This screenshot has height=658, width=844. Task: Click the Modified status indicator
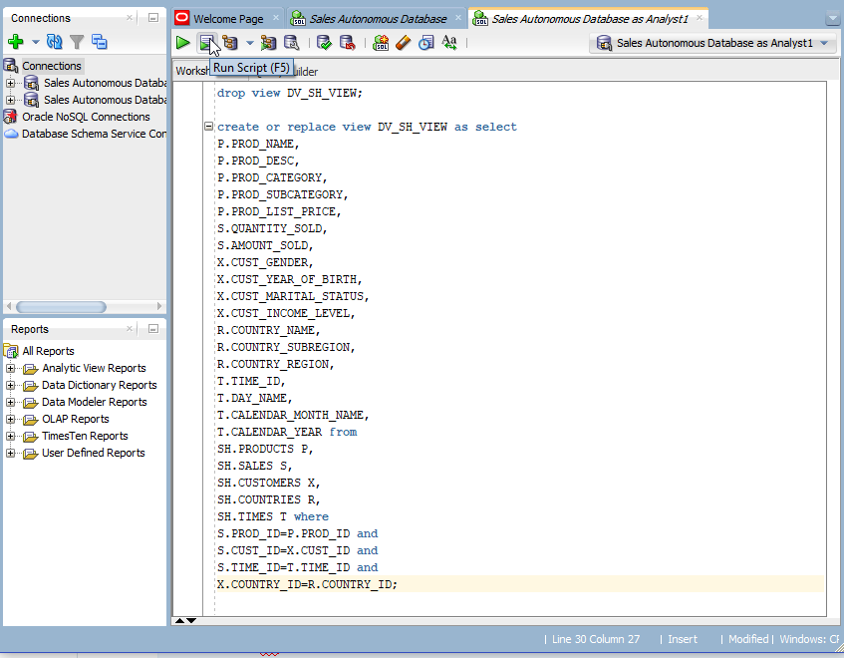[x=747, y=639]
